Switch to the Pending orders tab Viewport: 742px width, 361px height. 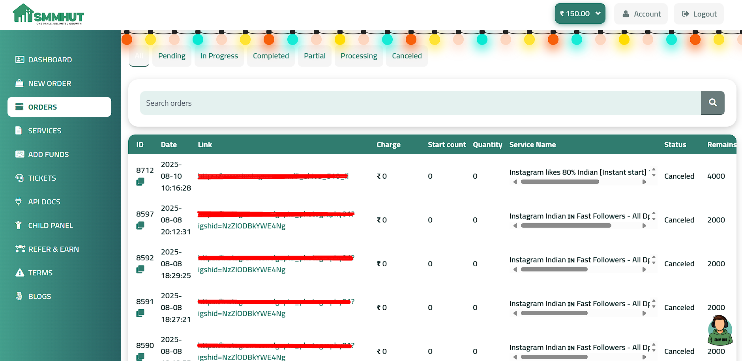coord(172,56)
